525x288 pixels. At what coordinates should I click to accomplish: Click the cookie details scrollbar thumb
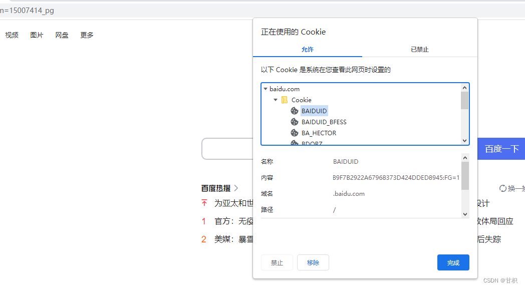click(465, 176)
